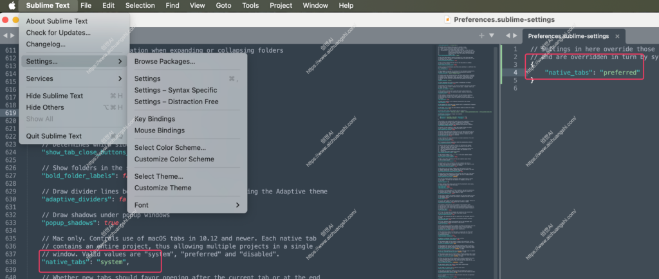The height and width of the screenshot is (279, 659).
Task: Open the Selection menu
Action: pos(140,5)
